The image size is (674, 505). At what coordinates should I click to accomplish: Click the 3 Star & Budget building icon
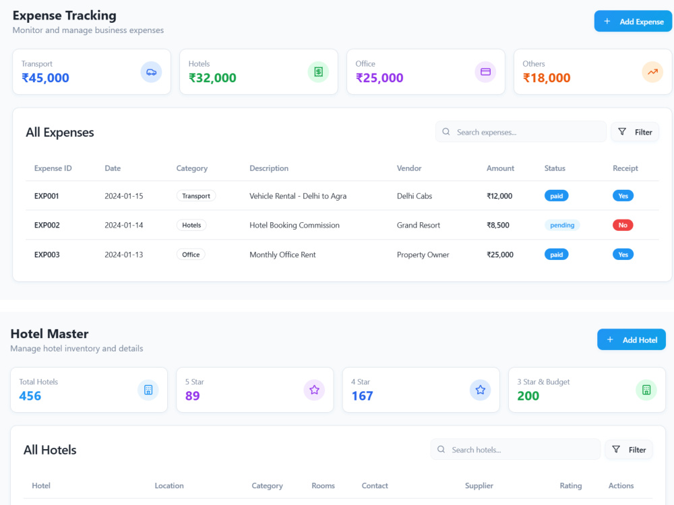point(646,390)
